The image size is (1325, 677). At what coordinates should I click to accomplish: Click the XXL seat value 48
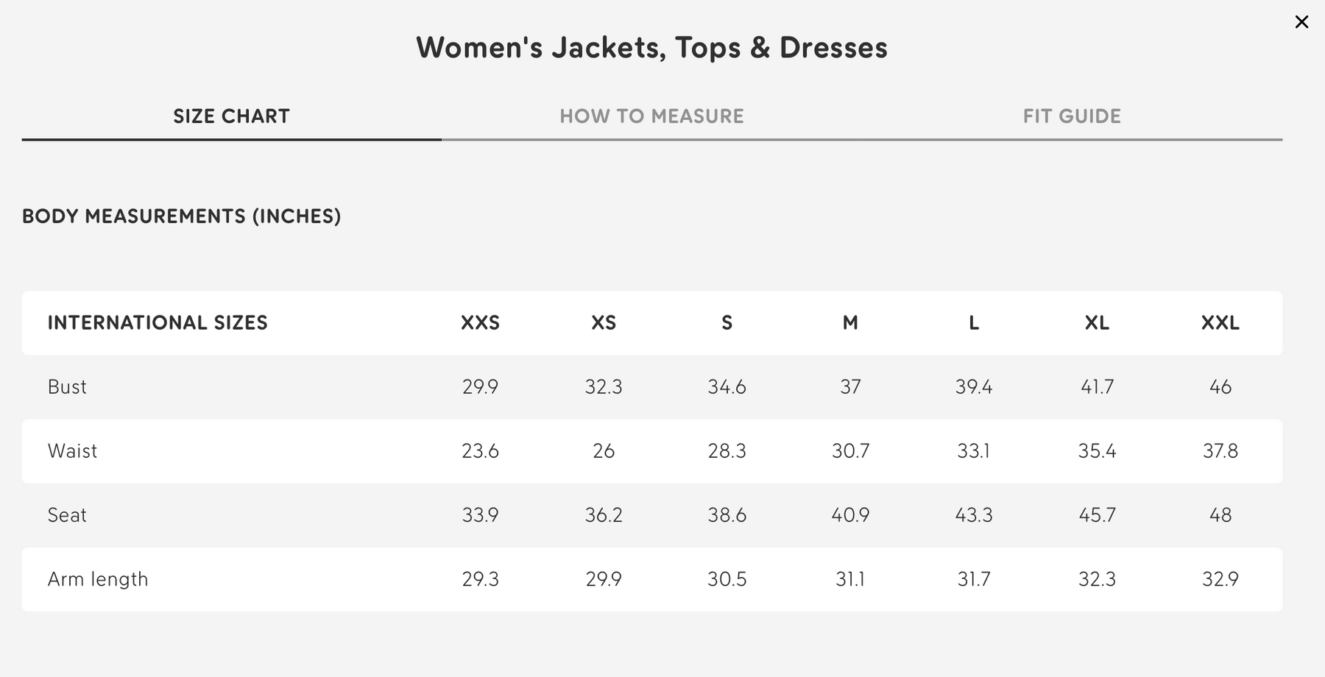click(x=1220, y=515)
